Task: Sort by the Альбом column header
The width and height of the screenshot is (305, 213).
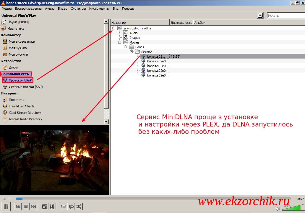Action: click(x=249, y=22)
